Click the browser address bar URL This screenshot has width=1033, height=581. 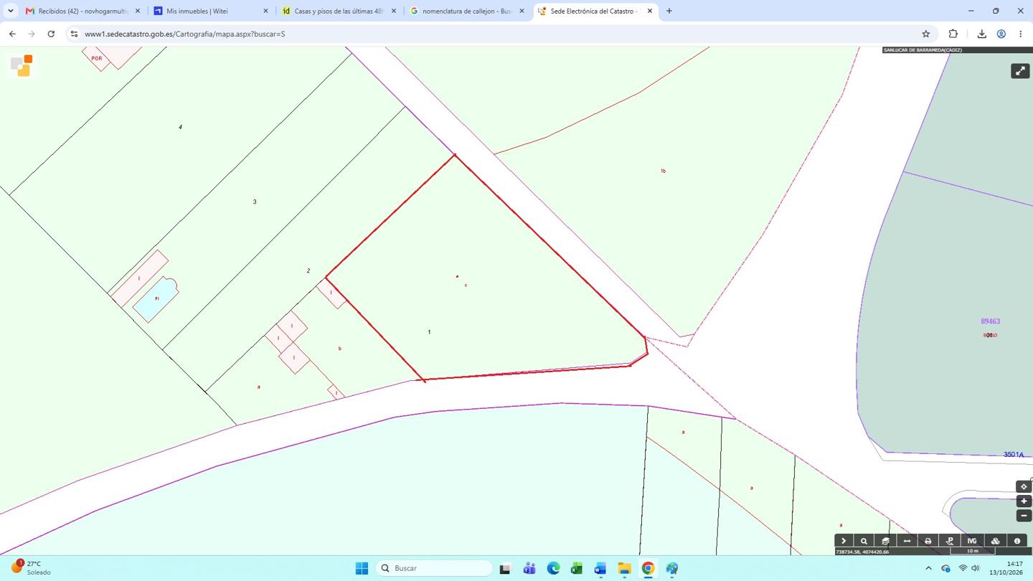pos(185,34)
